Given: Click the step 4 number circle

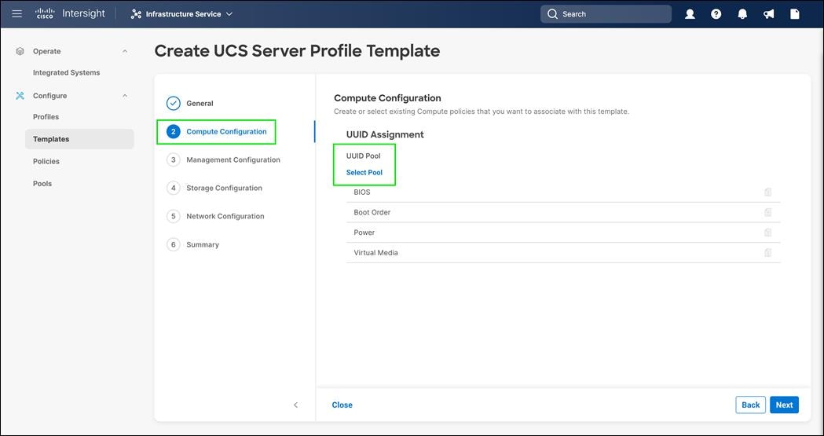Looking at the screenshot, I should coord(174,188).
